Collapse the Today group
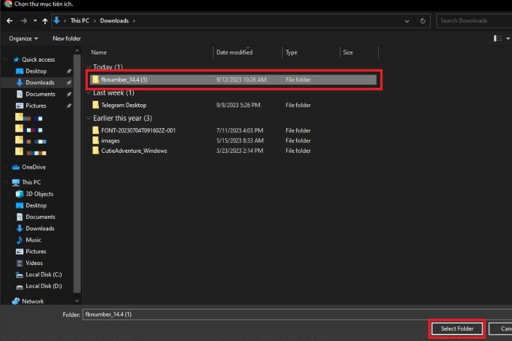Viewport: 512px width, 341px height. click(88, 68)
